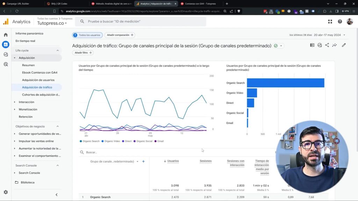Open the Tutopress.co property selector
Image resolution: width=358 pixels, height=201 pixels.
pos(52,23)
